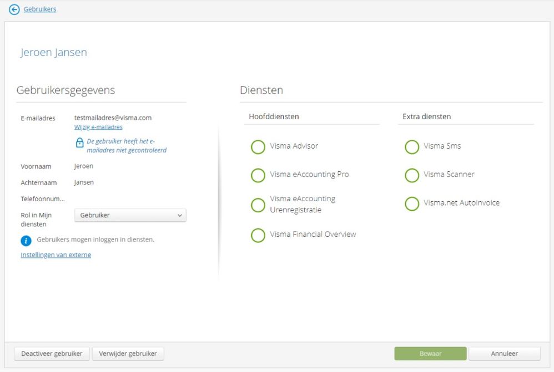Click the Diensten section heading

click(x=261, y=90)
